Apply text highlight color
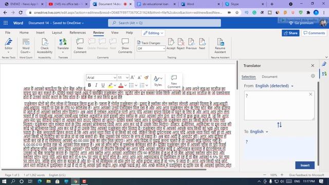The height and width of the screenshot is (185, 329). pyautogui.click(x=110, y=85)
